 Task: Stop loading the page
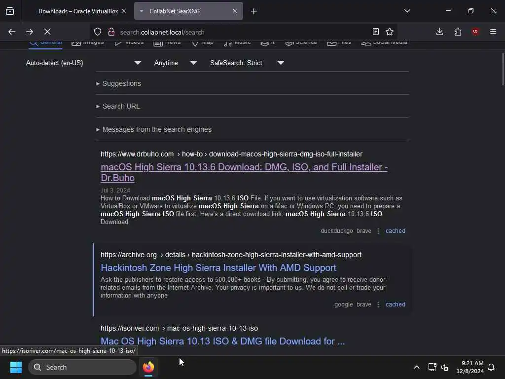coord(47,32)
